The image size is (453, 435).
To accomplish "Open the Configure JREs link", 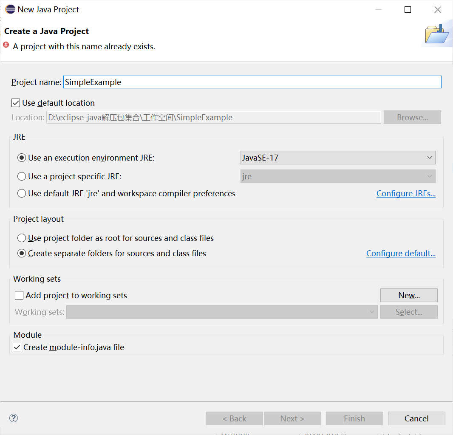I will coord(406,193).
